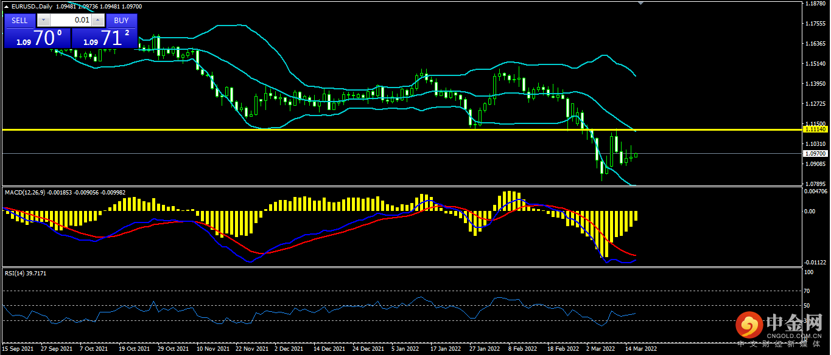
Task: Click the ask price 1.09 71 display
Action: click(104, 38)
